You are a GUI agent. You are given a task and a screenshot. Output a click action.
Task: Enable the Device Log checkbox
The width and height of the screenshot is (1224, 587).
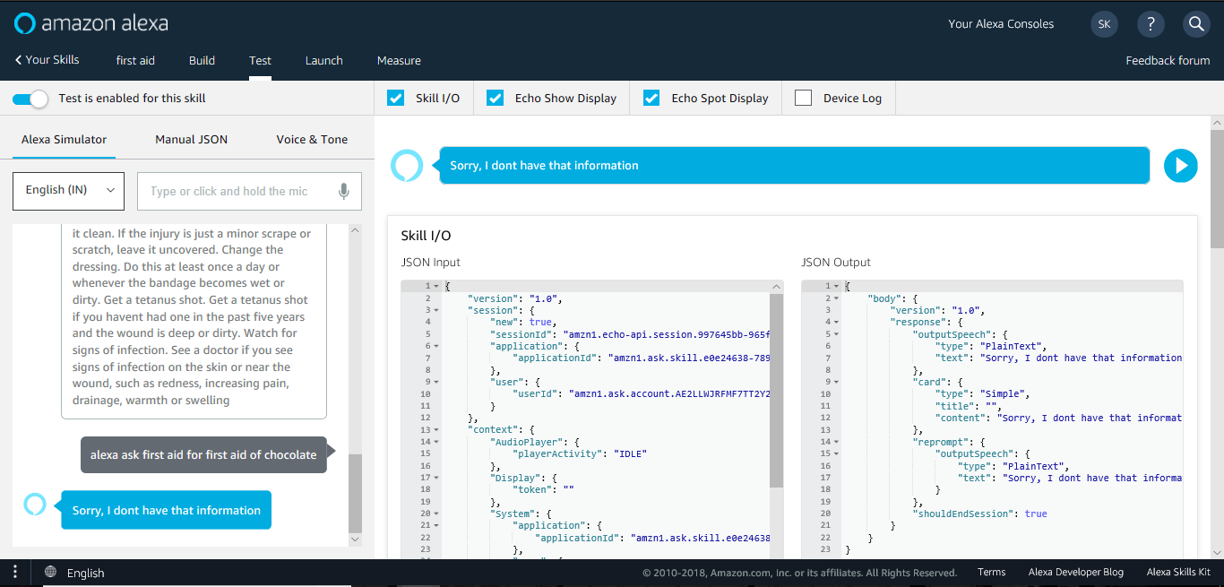(x=804, y=98)
